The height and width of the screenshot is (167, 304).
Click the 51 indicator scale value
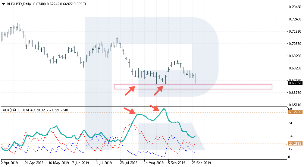(x=291, y=123)
